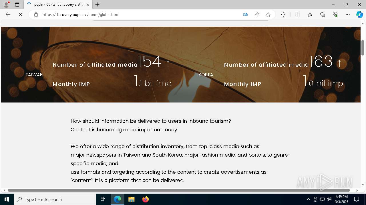This screenshot has height=205, width=366.
Task: Click the 'major newspapers in Taiwan' line
Action: [180, 155]
